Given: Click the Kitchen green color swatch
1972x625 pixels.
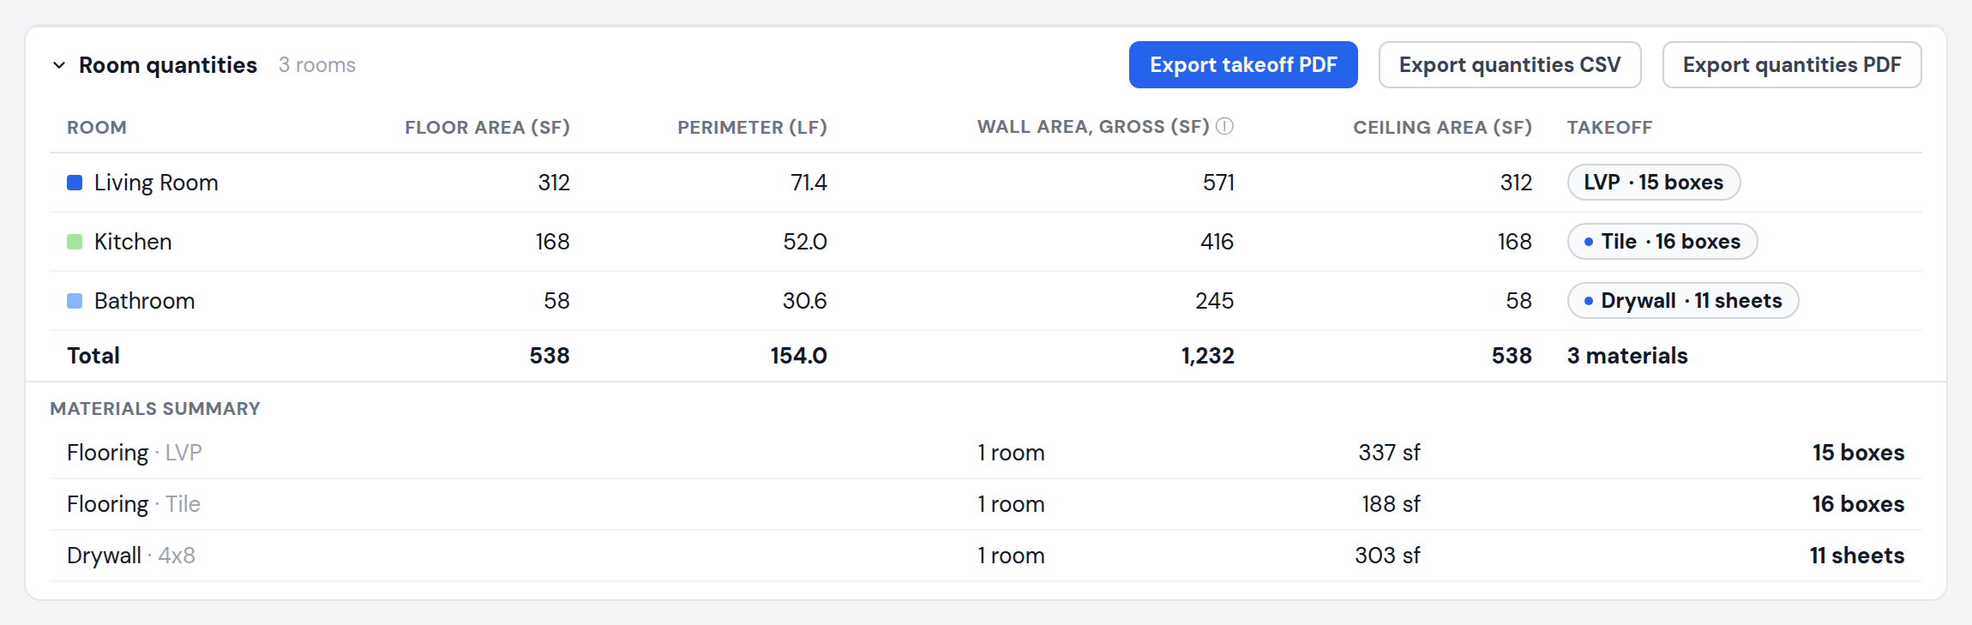Looking at the screenshot, I should tap(75, 242).
